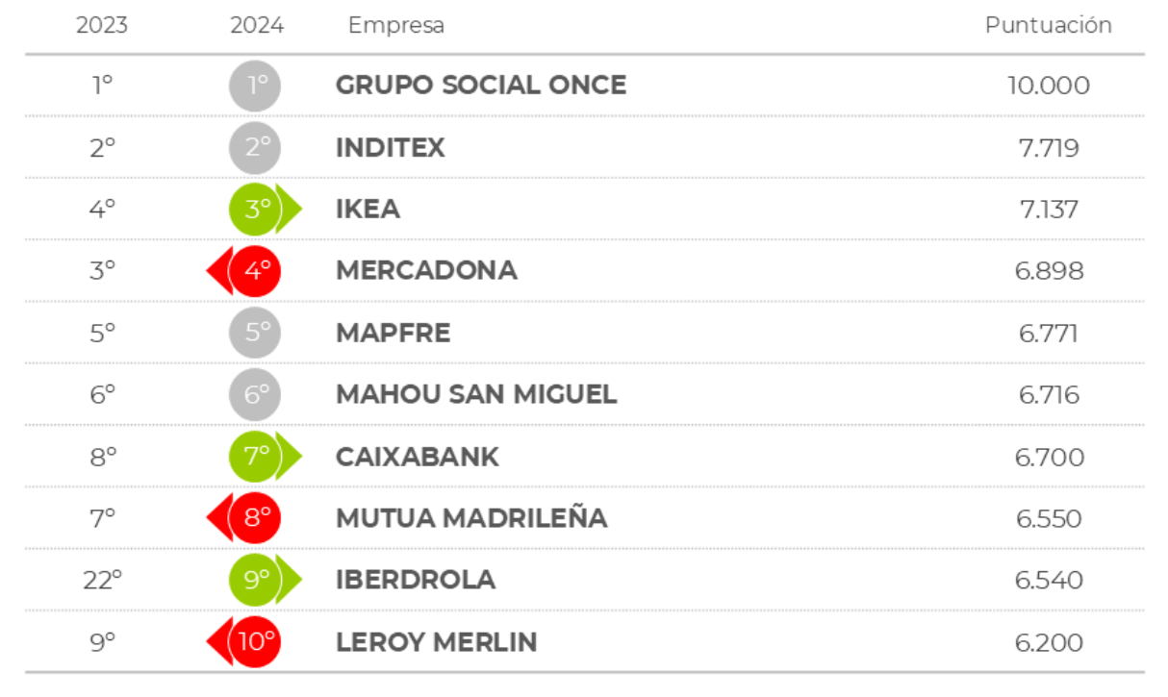Click the red 10º badge for Leroy Merlin
The image size is (1168, 697).
click(x=256, y=641)
